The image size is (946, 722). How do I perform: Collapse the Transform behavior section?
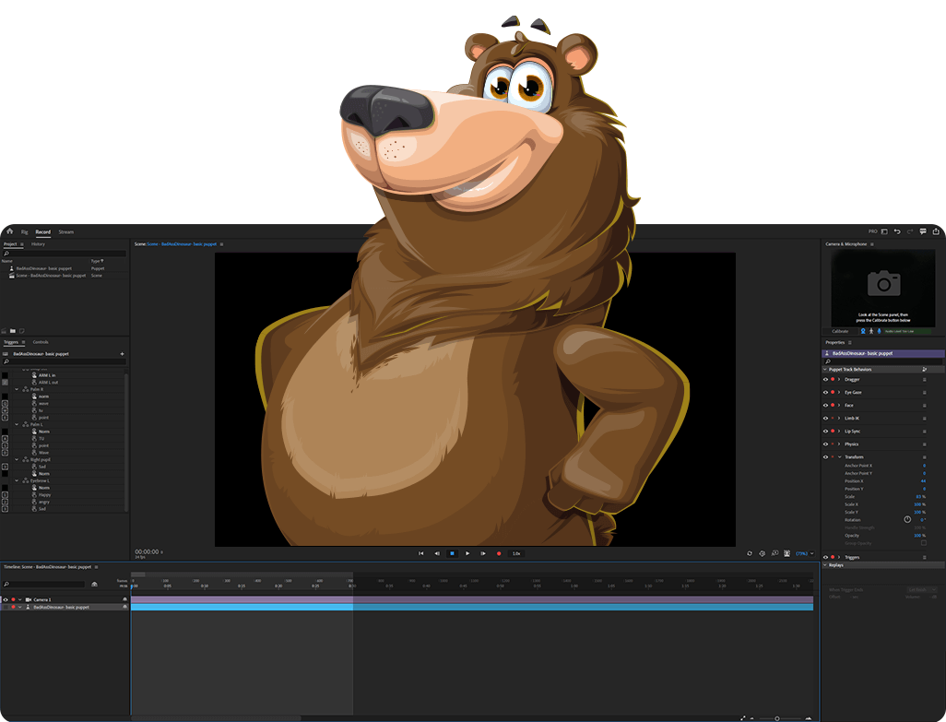839,456
